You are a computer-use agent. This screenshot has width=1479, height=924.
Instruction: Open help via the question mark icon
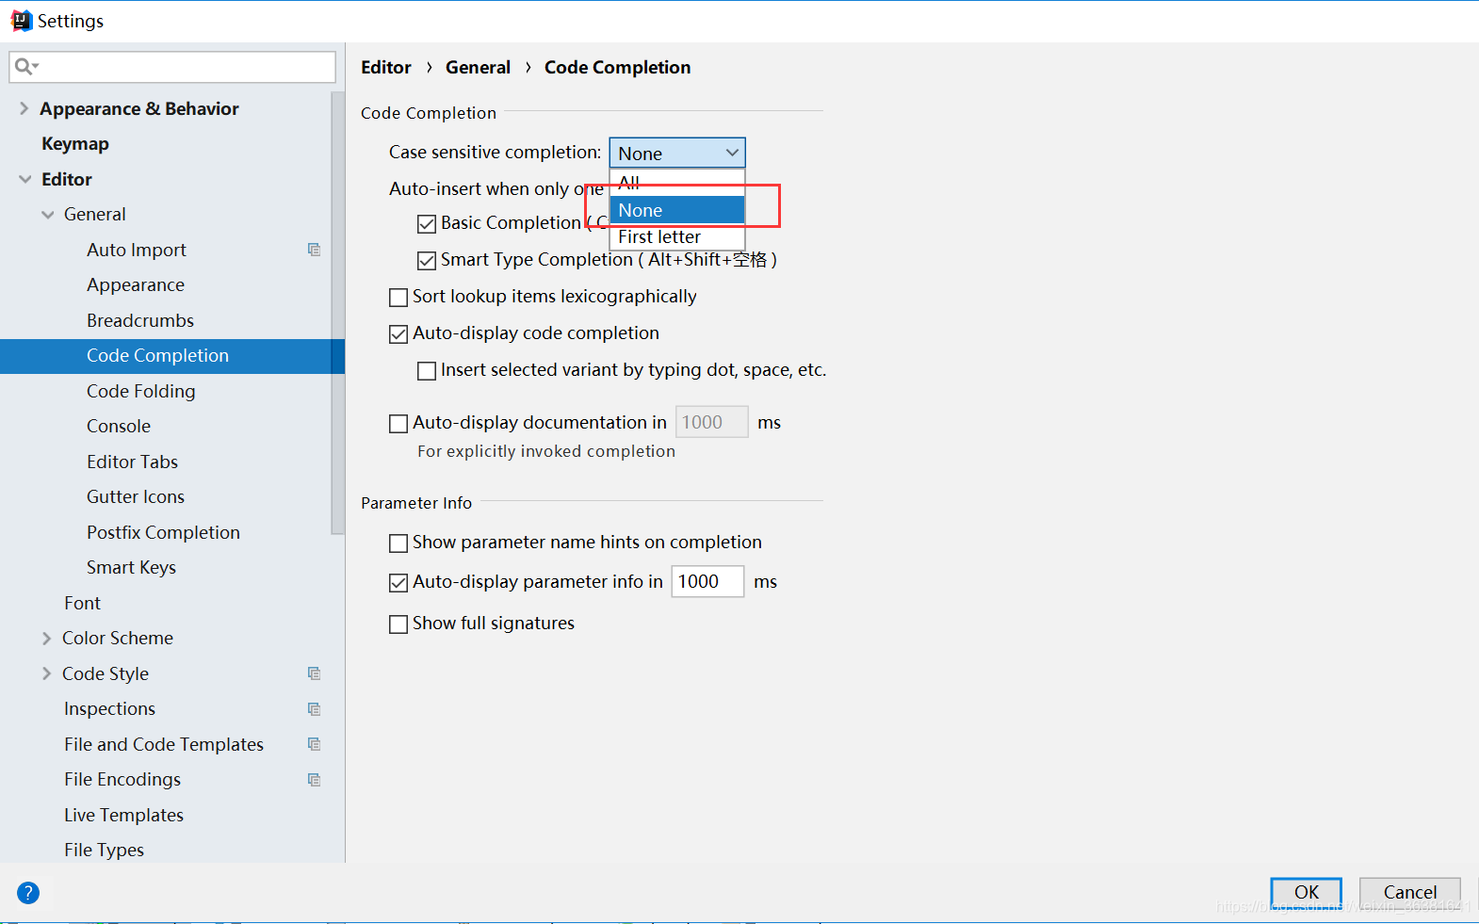click(28, 892)
